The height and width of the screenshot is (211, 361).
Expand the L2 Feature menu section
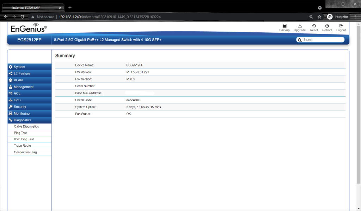(x=30, y=73)
